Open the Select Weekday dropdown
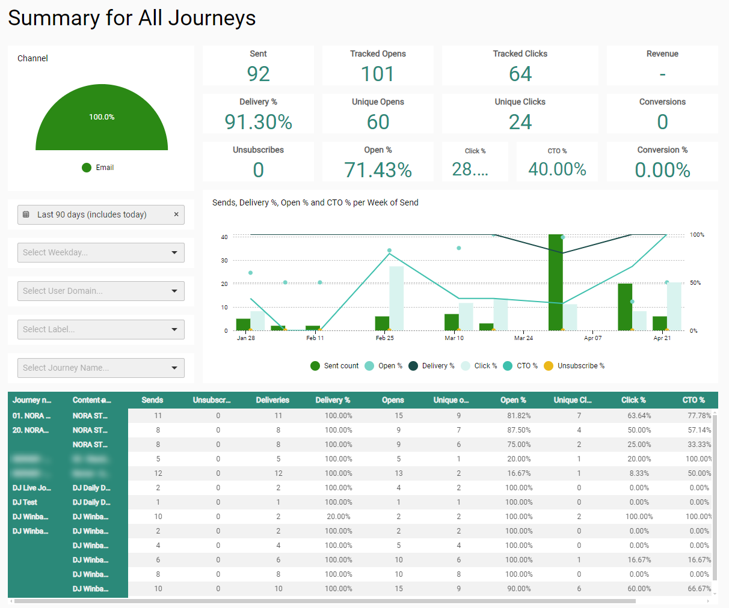 point(174,253)
